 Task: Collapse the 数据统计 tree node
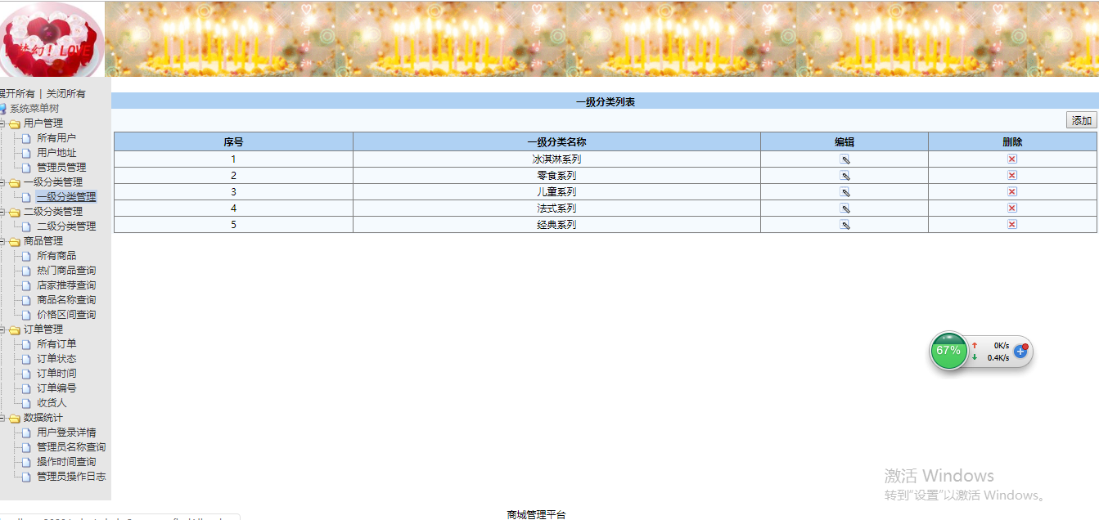click(2, 418)
